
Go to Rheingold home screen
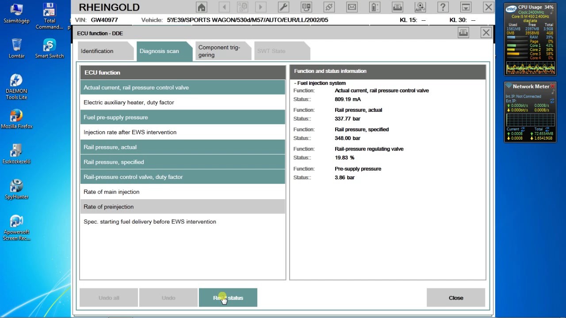point(202,7)
